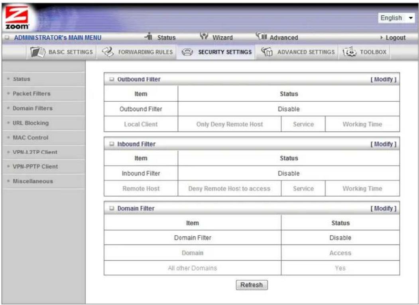Click the Remote Host cell
The height and width of the screenshot is (305, 419).
[x=141, y=189]
